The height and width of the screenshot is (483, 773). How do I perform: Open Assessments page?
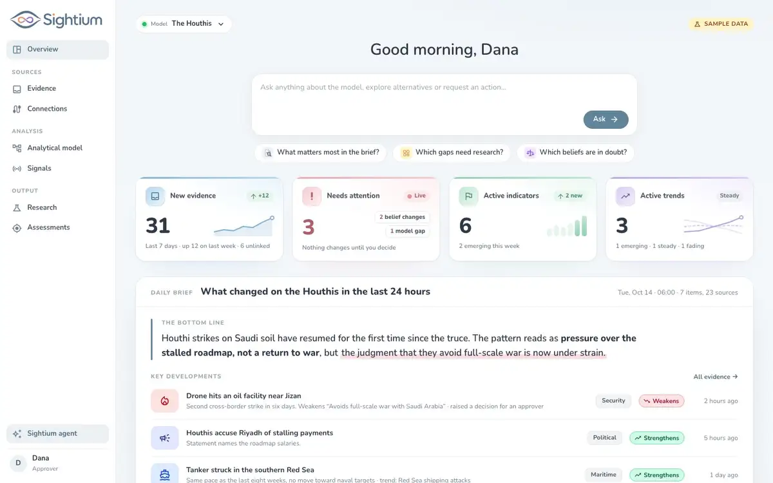coord(57,227)
